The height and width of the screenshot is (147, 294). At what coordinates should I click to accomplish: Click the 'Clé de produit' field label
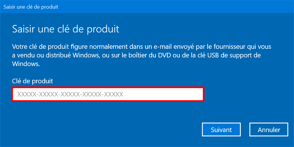[33, 81]
